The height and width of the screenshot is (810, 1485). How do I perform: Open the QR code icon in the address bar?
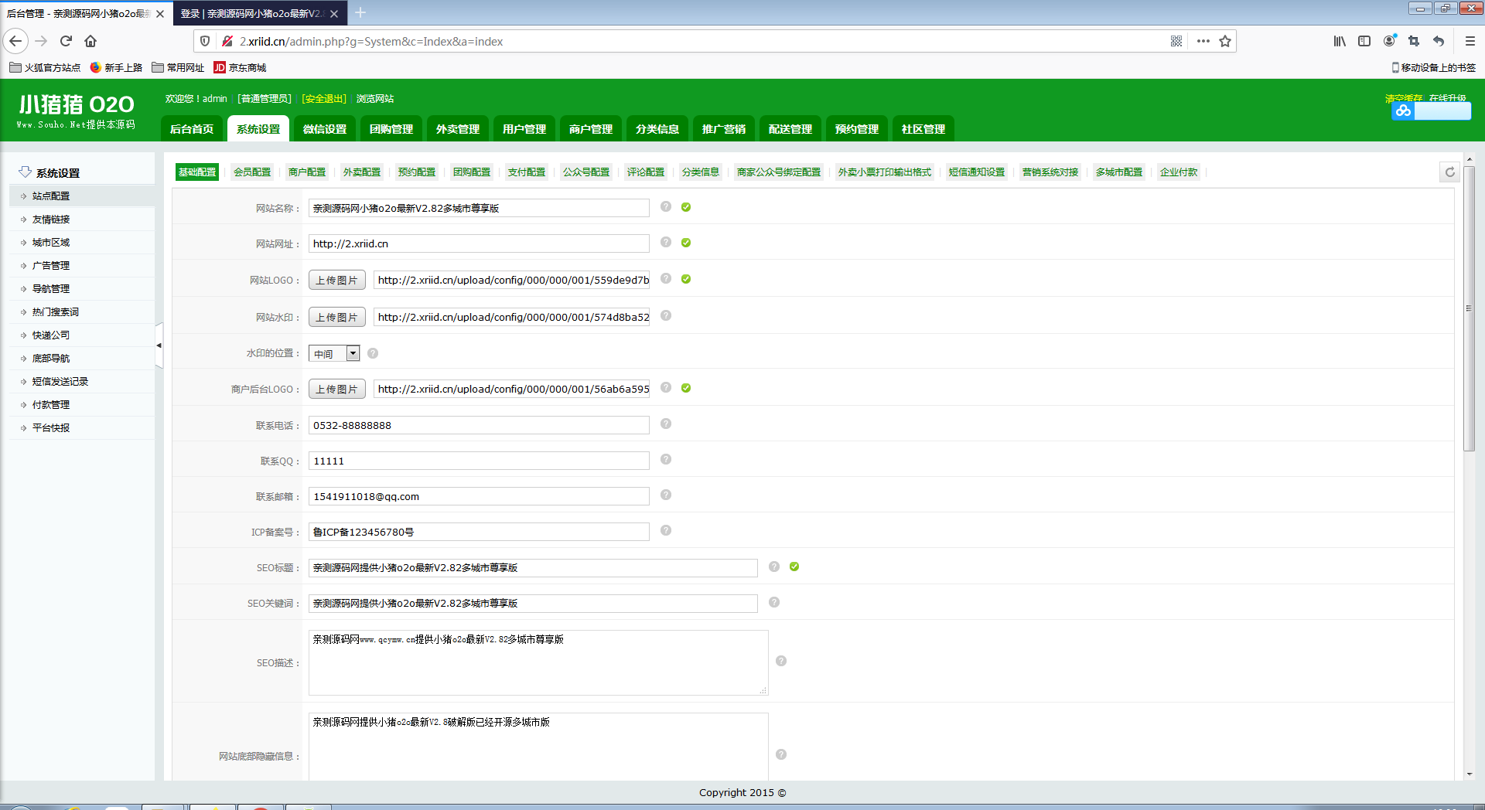pos(1176,41)
